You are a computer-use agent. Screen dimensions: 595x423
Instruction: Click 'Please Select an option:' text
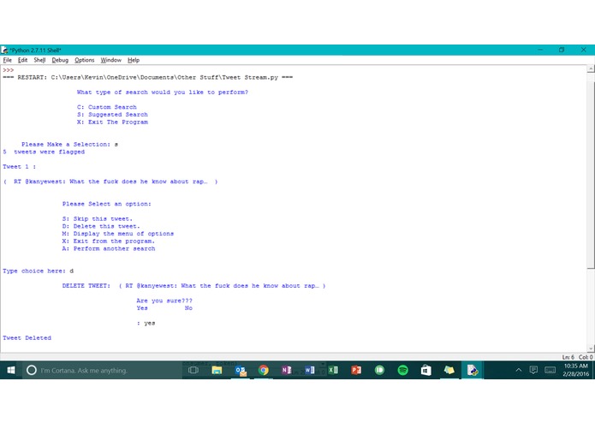pos(107,204)
